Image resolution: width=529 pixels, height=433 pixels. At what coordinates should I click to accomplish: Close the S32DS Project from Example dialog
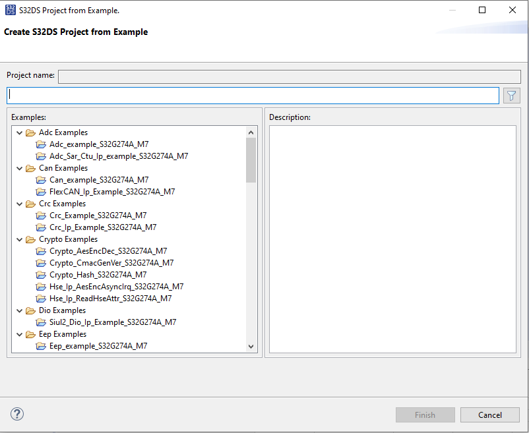(x=512, y=10)
